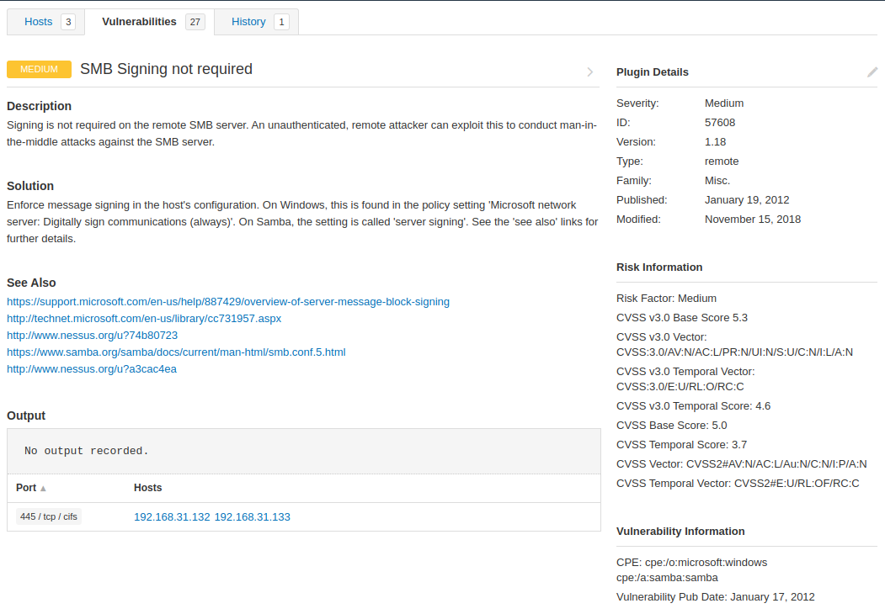Follow the nessus.org u?a3cac4ea link

coord(92,369)
